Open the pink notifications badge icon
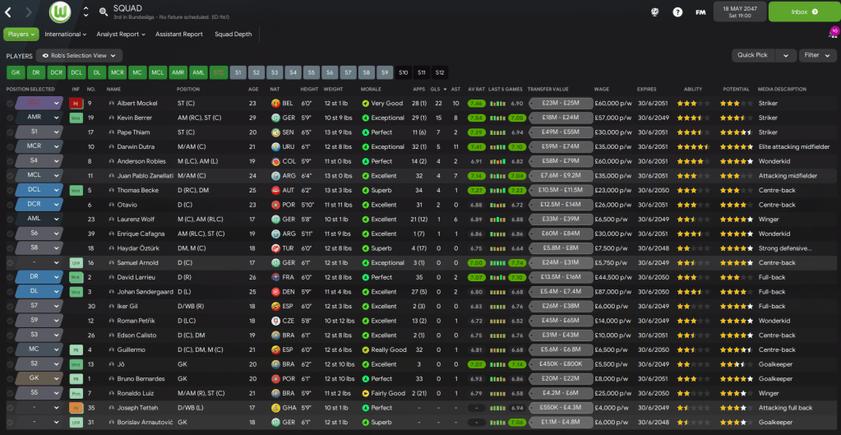This screenshot has height=435, width=841. 834,33
